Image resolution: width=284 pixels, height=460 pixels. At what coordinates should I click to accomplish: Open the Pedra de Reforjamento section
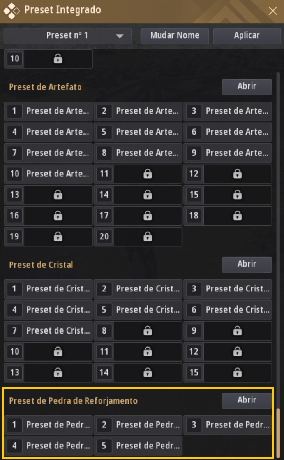coord(247,400)
